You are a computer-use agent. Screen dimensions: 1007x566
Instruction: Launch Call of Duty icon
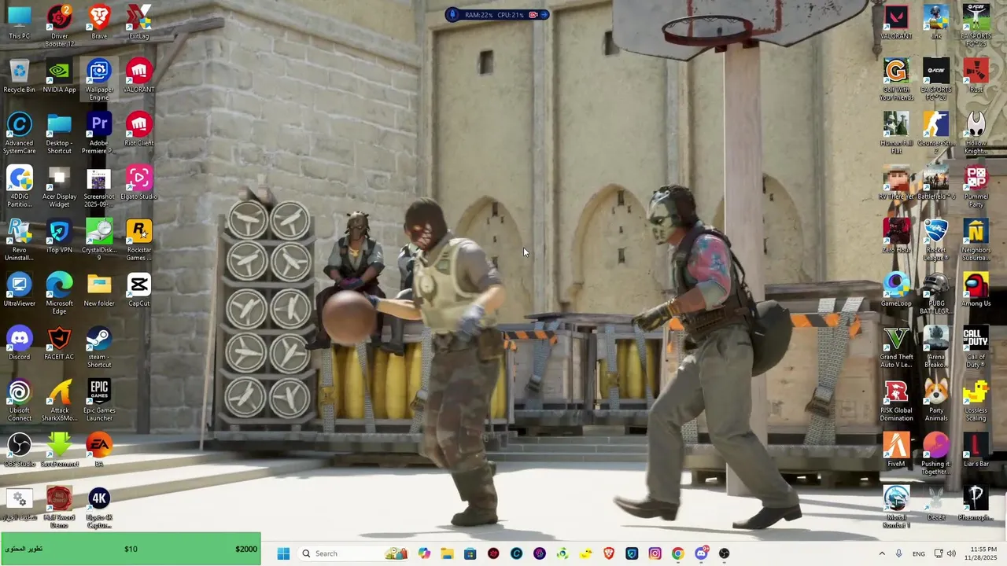click(976, 346)
